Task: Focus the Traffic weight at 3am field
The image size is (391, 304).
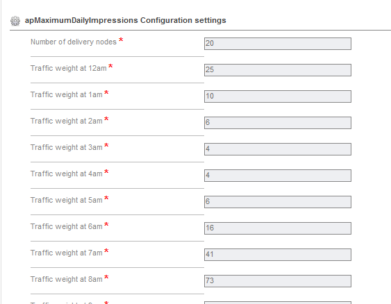Action: tap(278, 149)
